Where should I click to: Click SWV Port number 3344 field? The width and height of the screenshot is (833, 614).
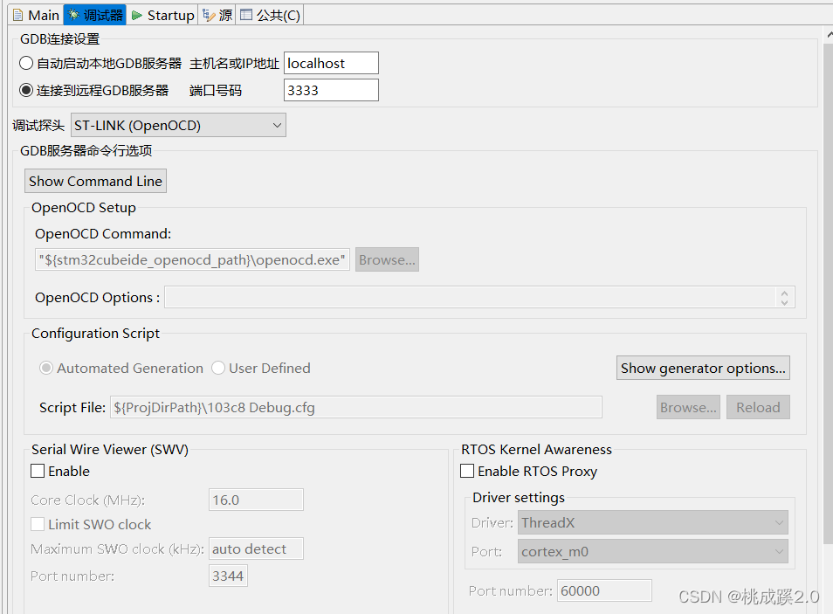(x=229, y=576)
